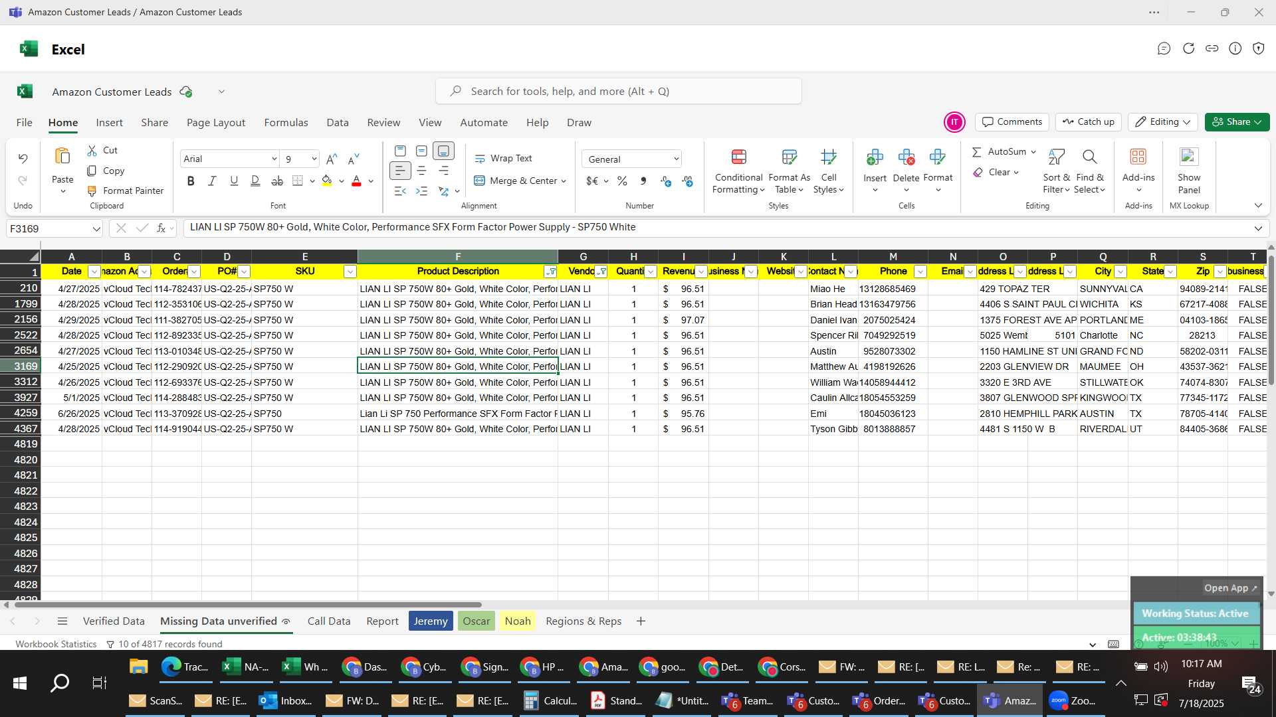Toggle Bottom Align
Screen dimensions: 1276x717
click(443, 151)
